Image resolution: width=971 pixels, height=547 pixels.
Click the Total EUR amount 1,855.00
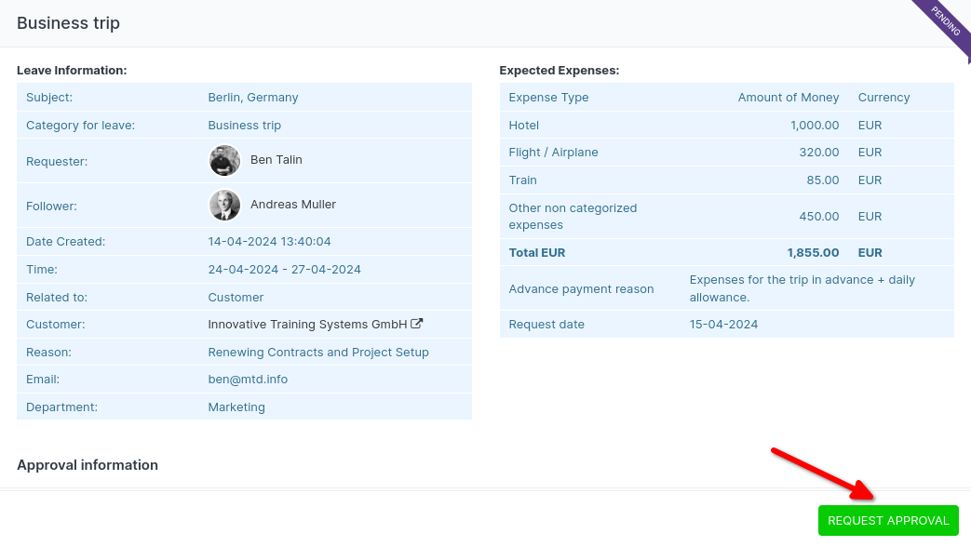tap(813, 253)
